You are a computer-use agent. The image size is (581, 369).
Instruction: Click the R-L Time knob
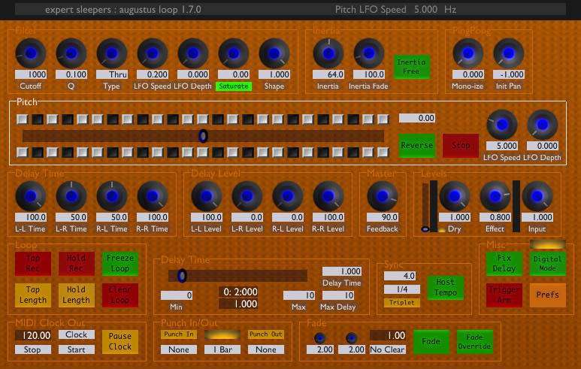click(x=112, y=196)
